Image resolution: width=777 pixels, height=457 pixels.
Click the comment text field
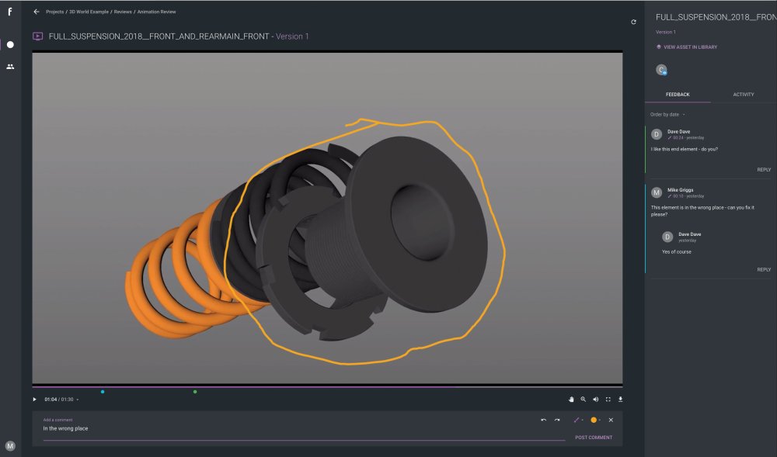[303, 429]
